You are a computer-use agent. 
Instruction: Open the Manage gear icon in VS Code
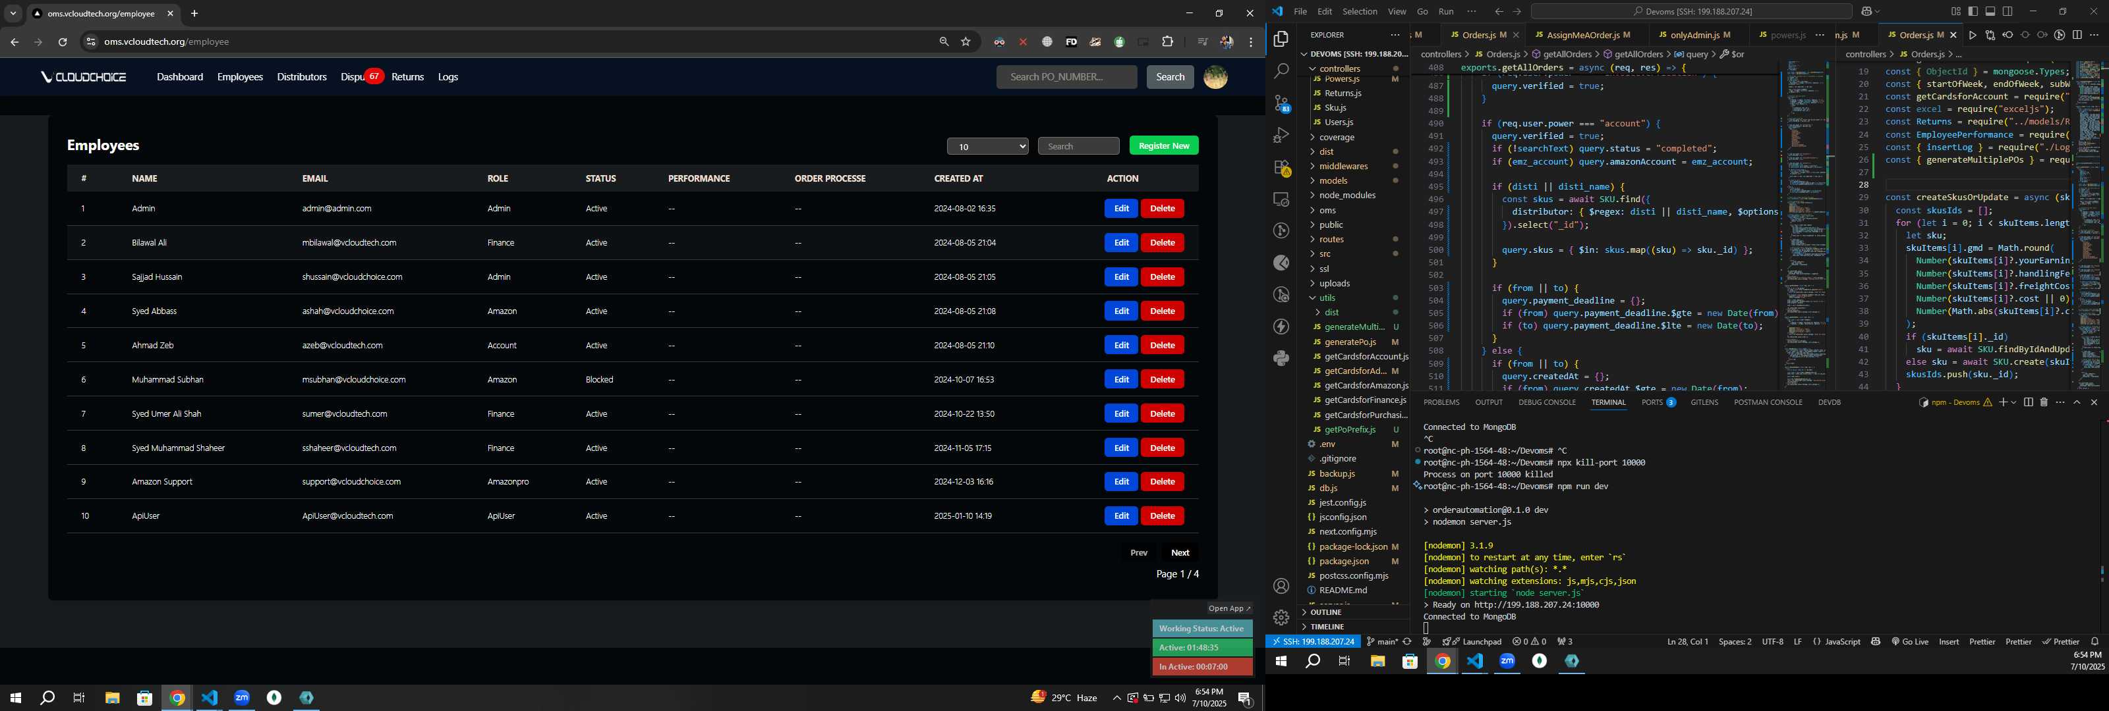tap(1281, 618)
